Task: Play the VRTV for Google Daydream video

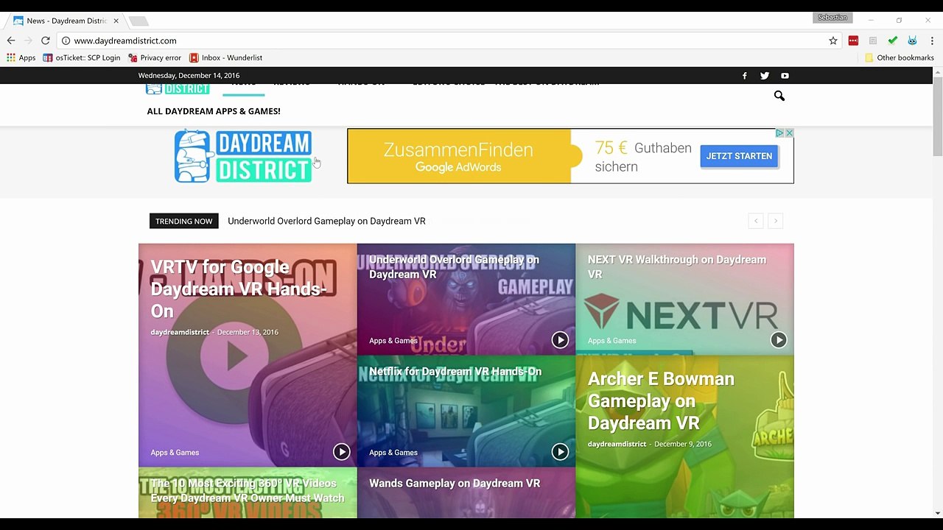Action: click(341, 451)
